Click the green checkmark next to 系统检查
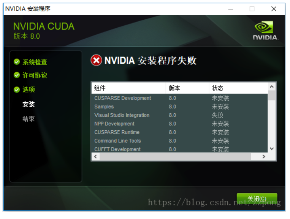 17,62
